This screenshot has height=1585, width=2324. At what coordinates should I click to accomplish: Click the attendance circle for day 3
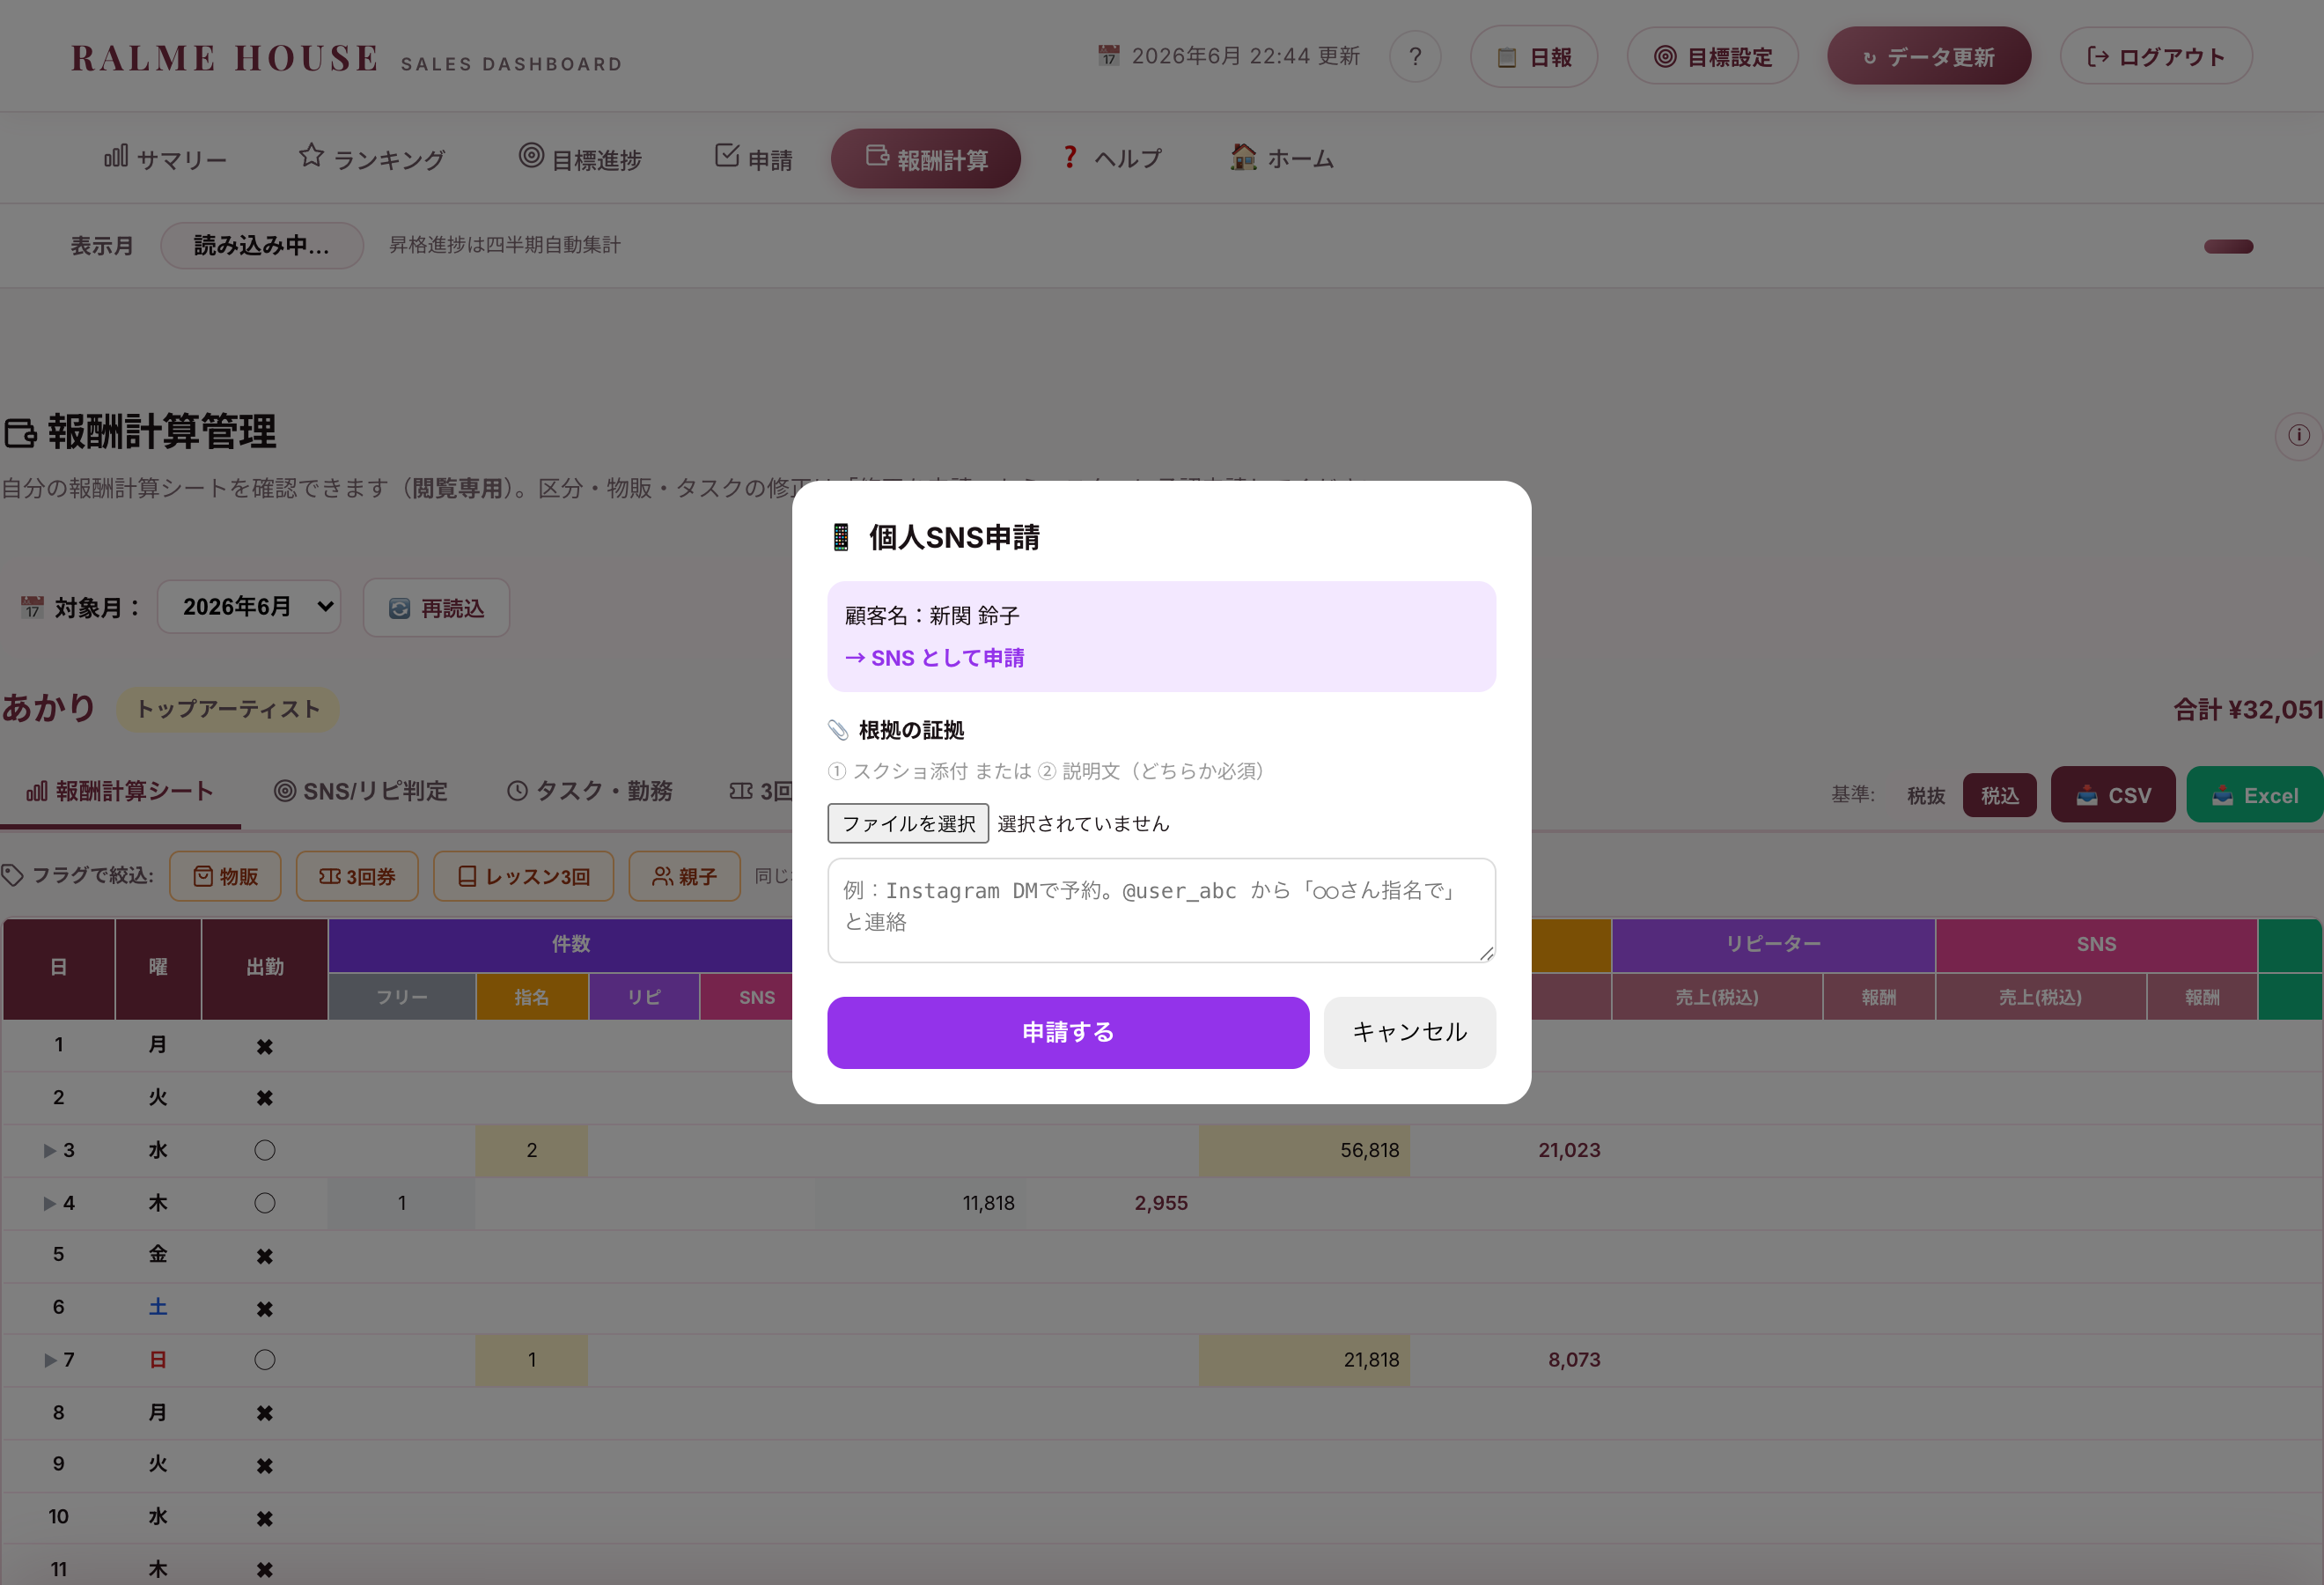(264, 1150)
